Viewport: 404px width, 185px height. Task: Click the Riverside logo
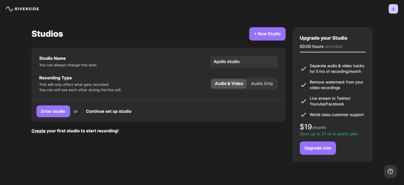point(22,9)
